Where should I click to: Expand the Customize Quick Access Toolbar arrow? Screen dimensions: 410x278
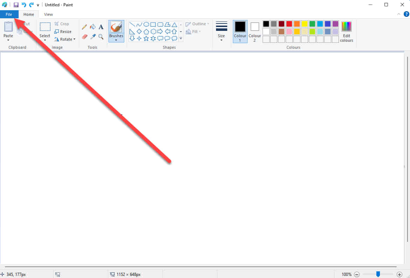click(38, 5)
